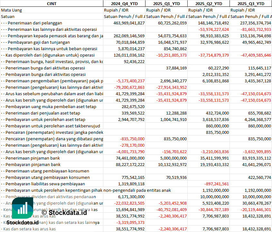Click value 83,919,335,112
The image size is (272, 232).
[x=257, y=158]
